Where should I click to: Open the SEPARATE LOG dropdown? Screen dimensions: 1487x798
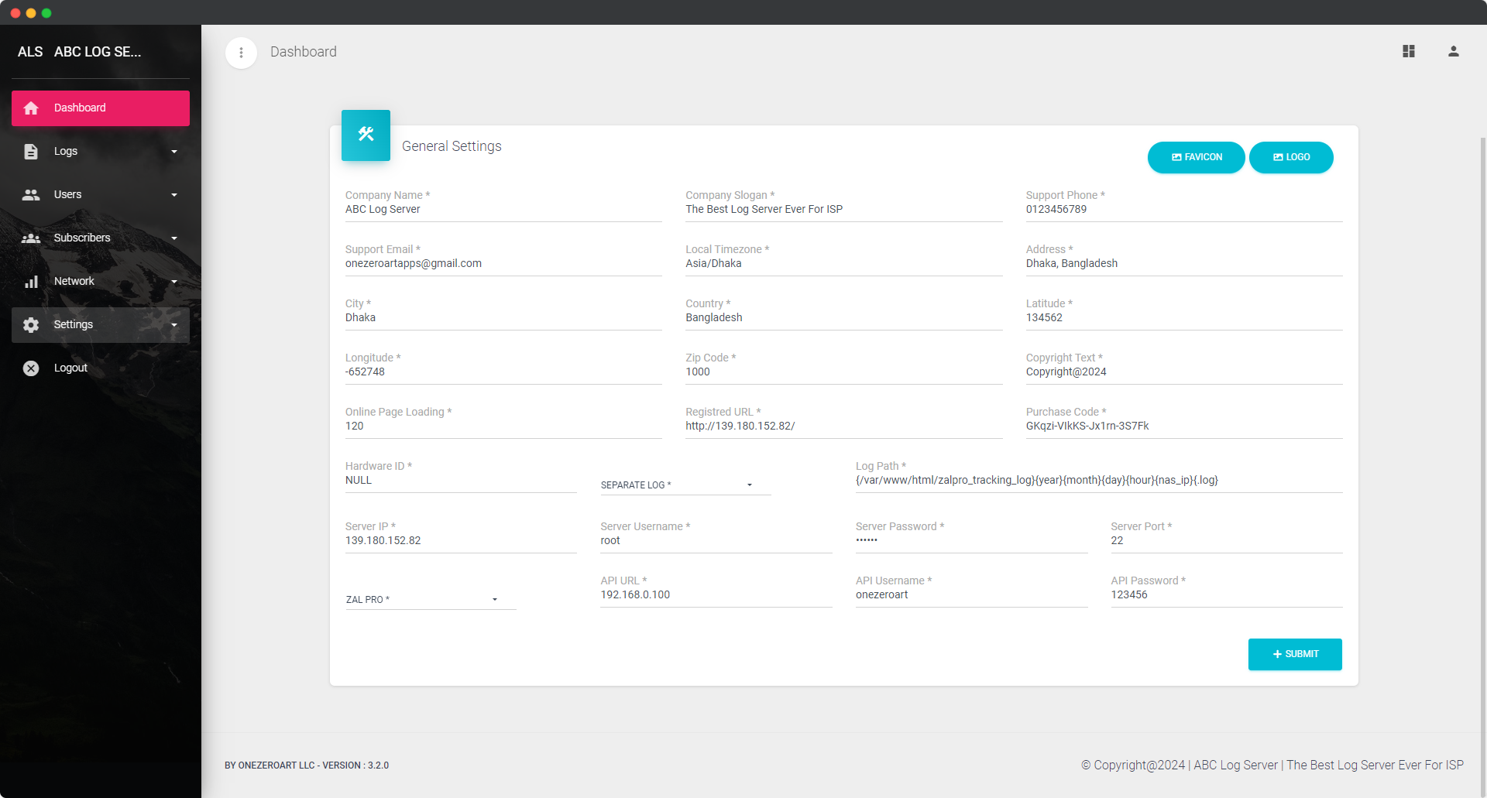pos(685,485)
